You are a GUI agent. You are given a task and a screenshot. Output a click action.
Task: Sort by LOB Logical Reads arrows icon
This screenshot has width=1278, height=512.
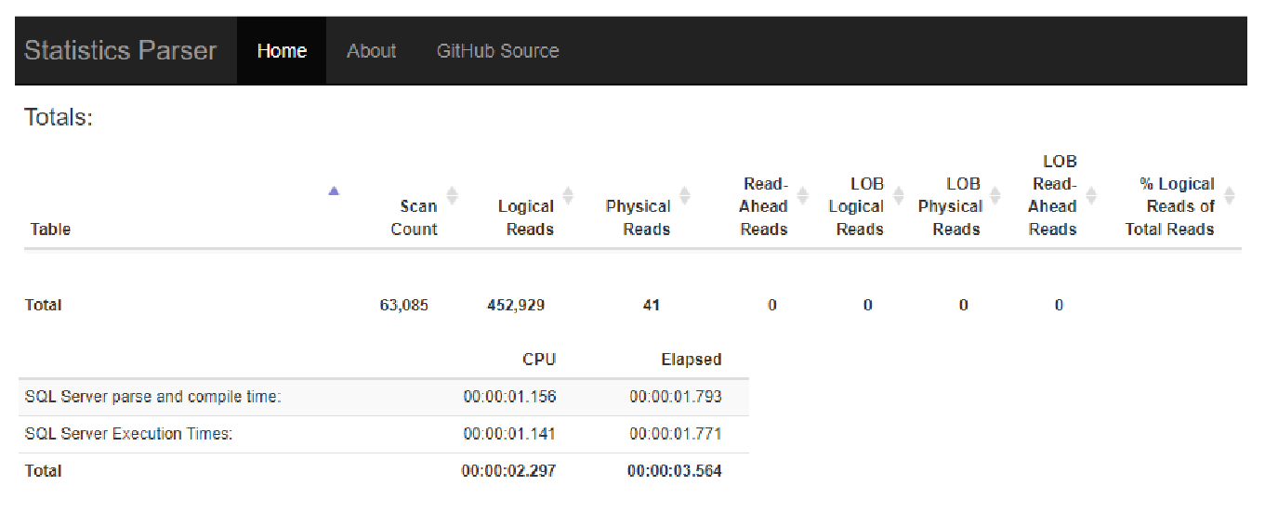(x=899, y=195)
